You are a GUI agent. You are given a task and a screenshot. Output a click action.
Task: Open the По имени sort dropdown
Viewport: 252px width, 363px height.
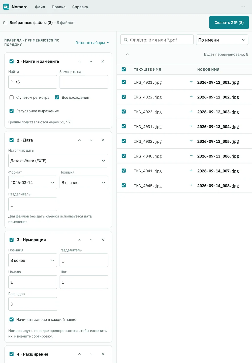coord(222,40)
